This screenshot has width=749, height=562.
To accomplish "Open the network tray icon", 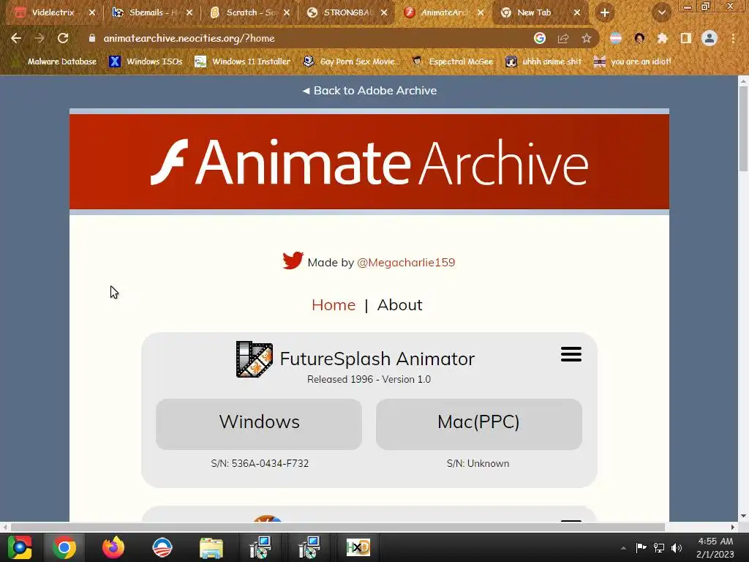I will coord(659,548).
